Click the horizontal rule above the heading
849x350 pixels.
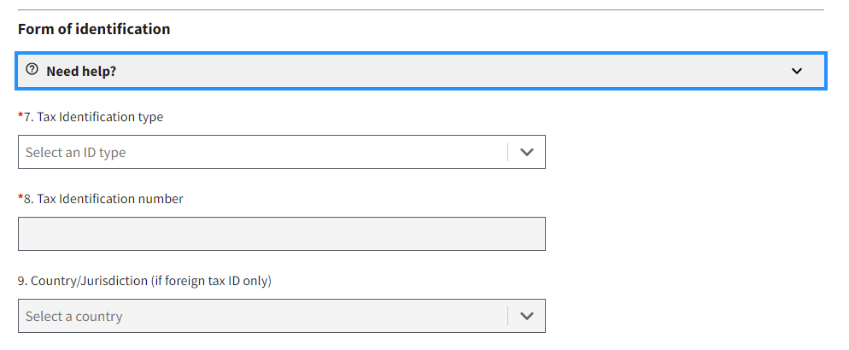click(x=420, y=10)
